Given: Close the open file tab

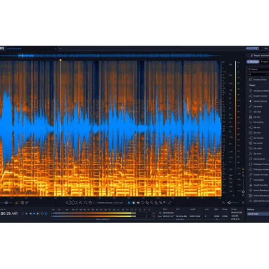Looking at the screenshot, I should pyautogui.click(x=55, y=49).
